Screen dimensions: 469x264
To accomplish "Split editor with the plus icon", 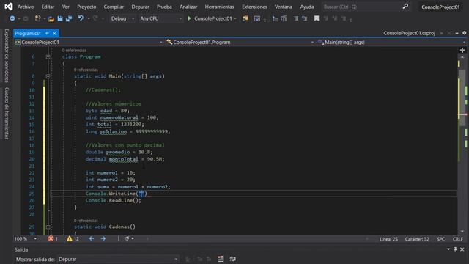I will 462,51.
